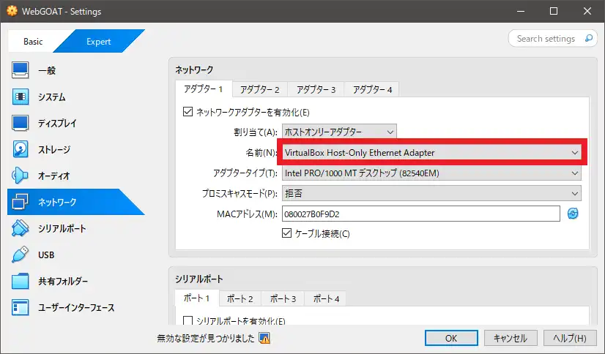Open the シリアルポート connector icon

click(x=20, y=228)
